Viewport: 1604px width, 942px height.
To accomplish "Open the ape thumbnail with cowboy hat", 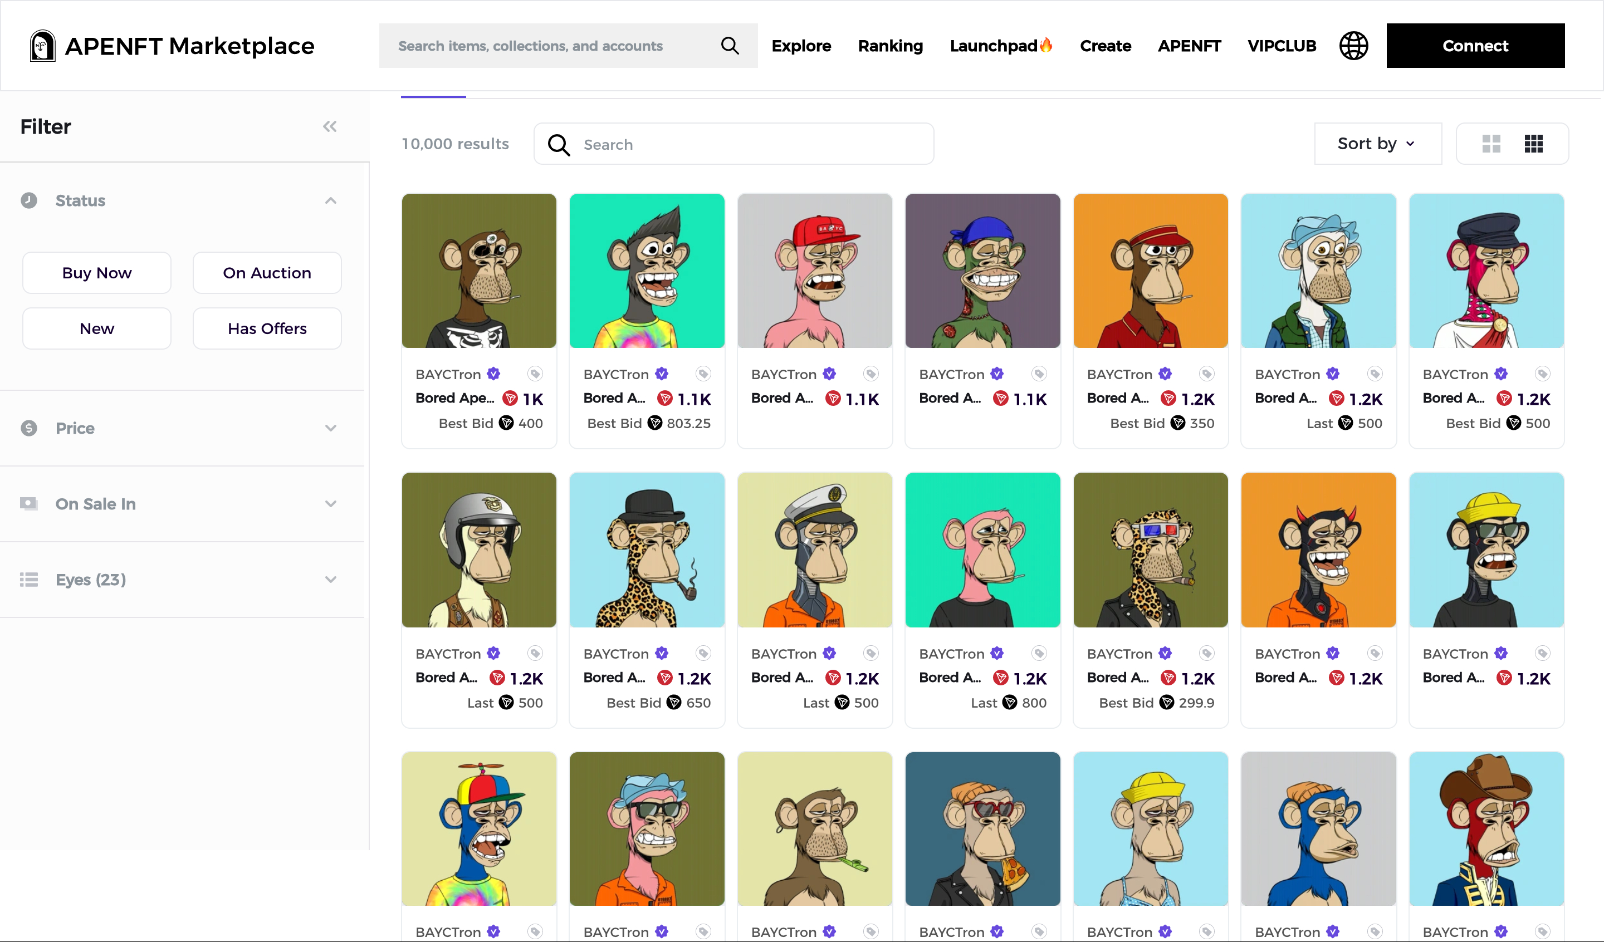I will tap(1486, 830).
